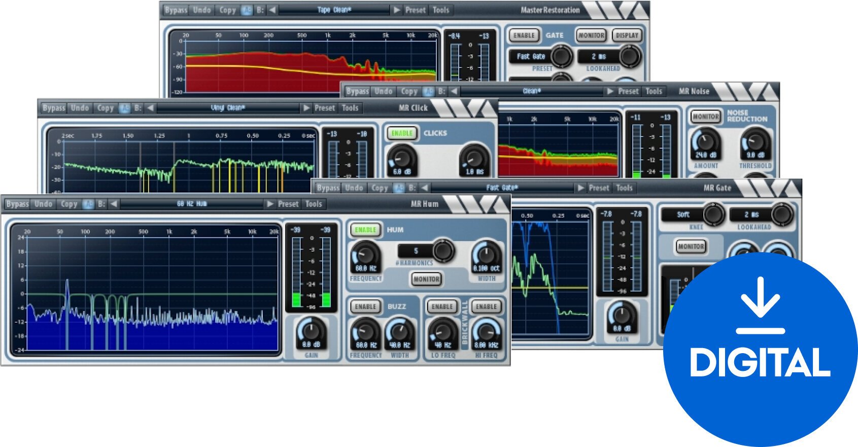The height and width of the screenshot is (447, 858).
Task: Toggle Monitor in the MR Hum window
Action: coord(426,279)
